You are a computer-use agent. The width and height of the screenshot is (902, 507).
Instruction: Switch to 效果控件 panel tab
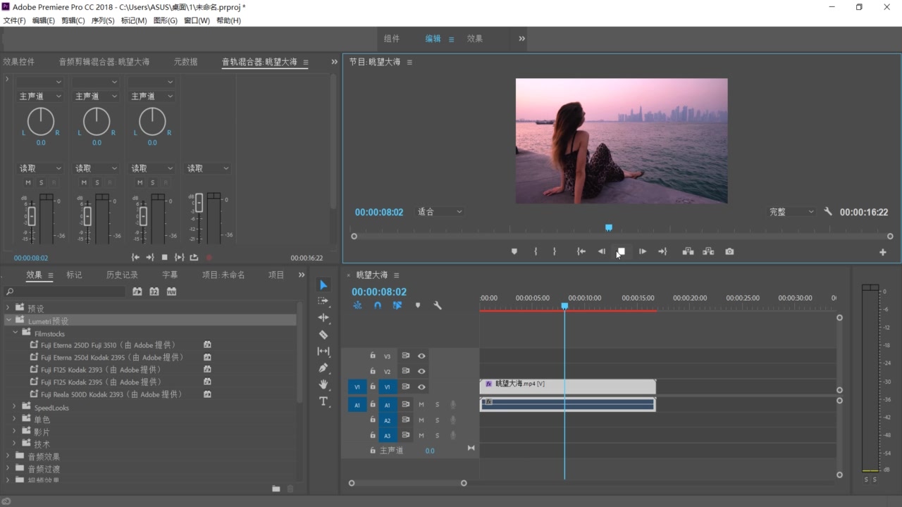click(x=18, y=62)
